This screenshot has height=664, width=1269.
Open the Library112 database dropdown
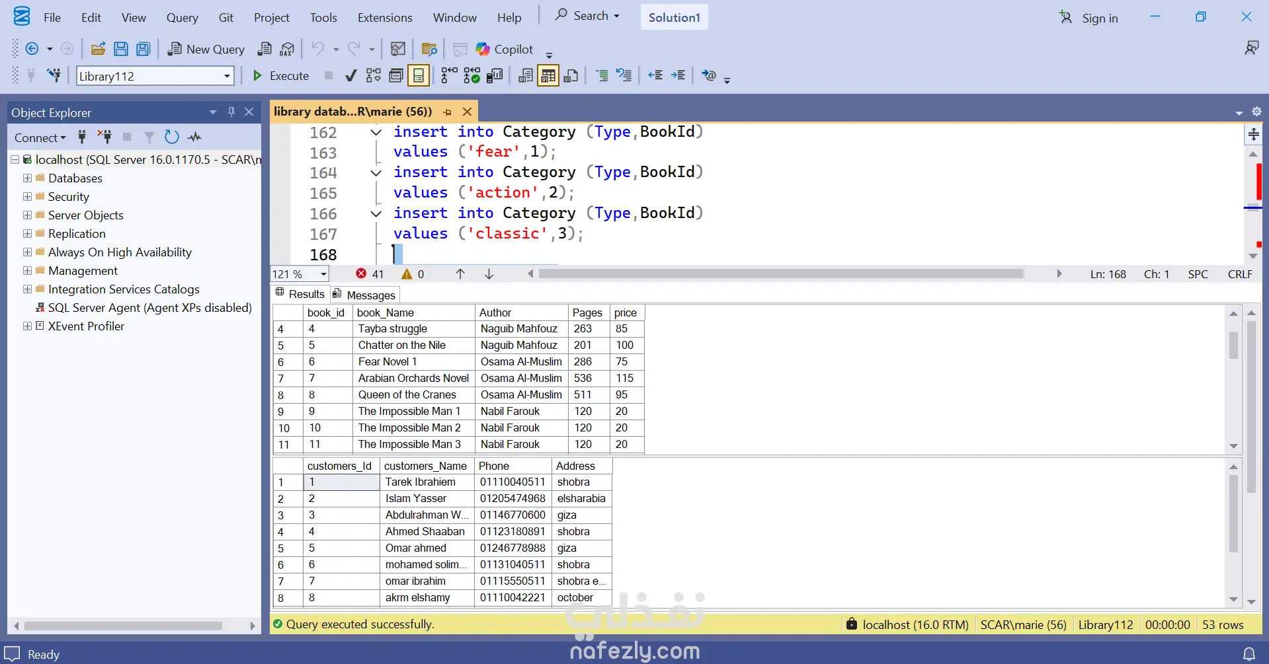227,77
